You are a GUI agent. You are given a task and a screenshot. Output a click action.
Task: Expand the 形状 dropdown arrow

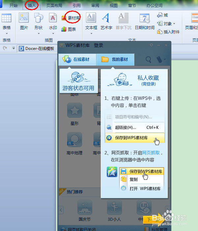[39, 34]
